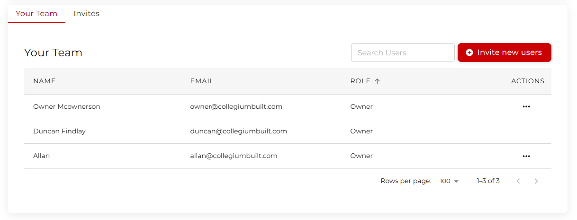Open actions menu for Allan row
Screen dimensions: 577x220
click(x=526, y=156)
